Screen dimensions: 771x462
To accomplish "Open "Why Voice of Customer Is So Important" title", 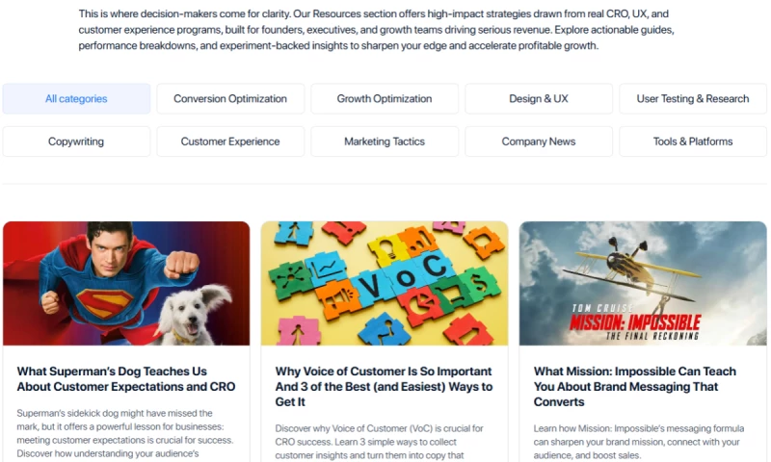I will click(384, 386).
